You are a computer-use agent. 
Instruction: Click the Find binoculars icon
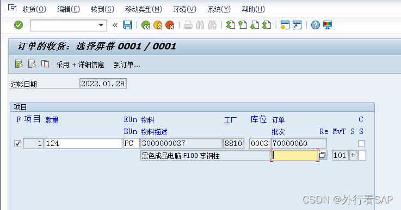[x=200, y=25]
